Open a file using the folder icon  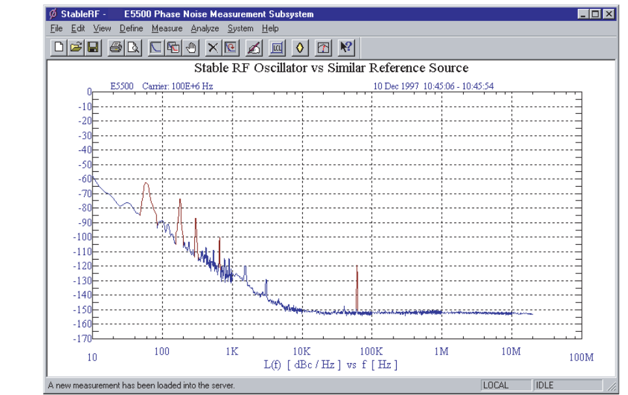pos(76,47)
